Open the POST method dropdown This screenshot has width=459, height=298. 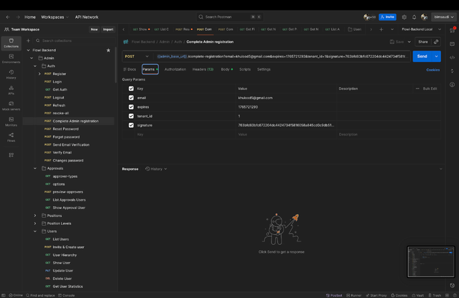click(136, 57)
